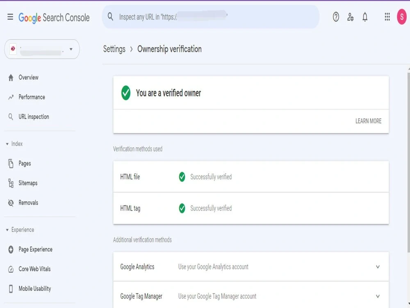Image resolution: width=410 pixels, height=308 pixels.
Task: Click the breadcrumb chevron separator
Action: 132,49
